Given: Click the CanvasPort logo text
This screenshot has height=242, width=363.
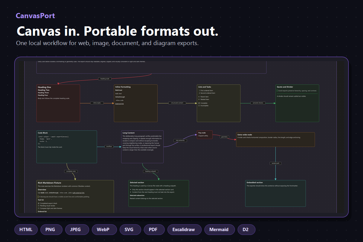Looking at the screenshot, I should tap(35, 16).
